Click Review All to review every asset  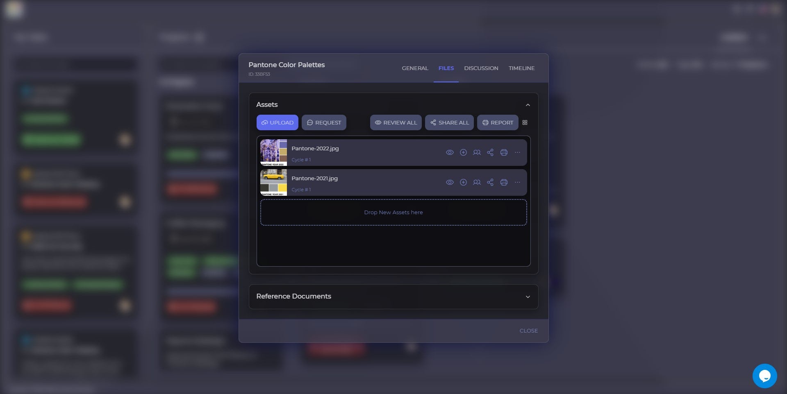coord(396,122)
